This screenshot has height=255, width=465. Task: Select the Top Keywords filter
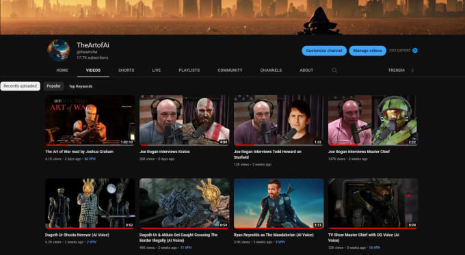click(81, 86)
